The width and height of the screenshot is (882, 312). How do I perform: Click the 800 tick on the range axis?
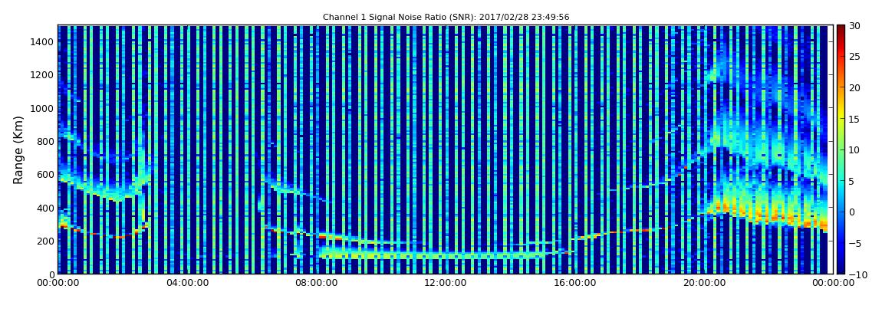click(45, 141)
